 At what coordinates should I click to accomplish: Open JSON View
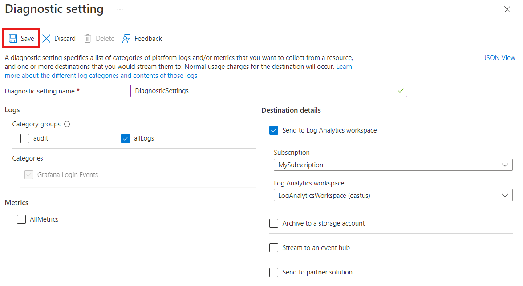[499, 57]
